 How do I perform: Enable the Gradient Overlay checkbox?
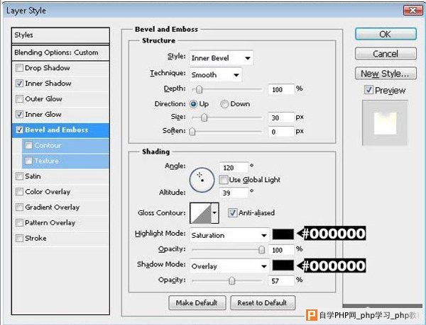[x=19, y=207]
